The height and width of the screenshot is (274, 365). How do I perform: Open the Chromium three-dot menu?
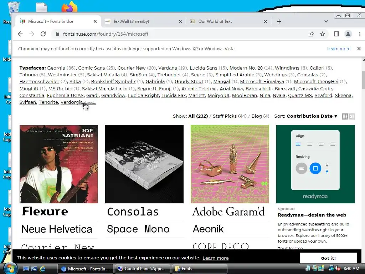(360, 34)
